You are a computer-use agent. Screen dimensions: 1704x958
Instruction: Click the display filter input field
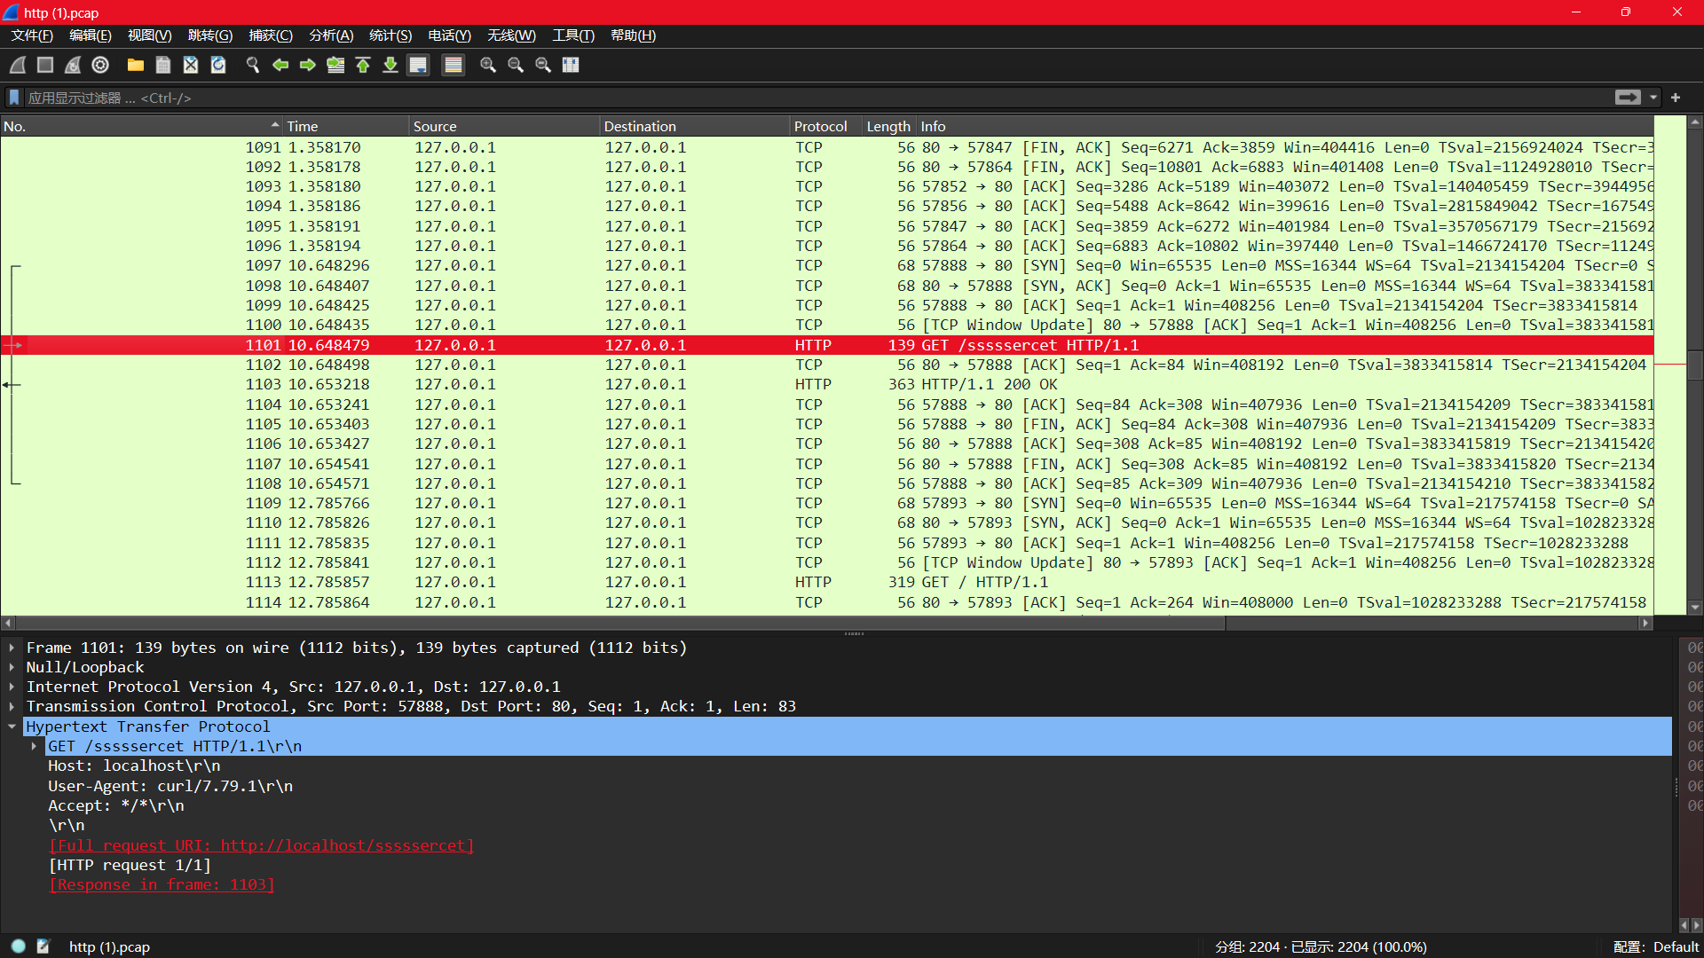pyautogui.click(x=816, y=98)
